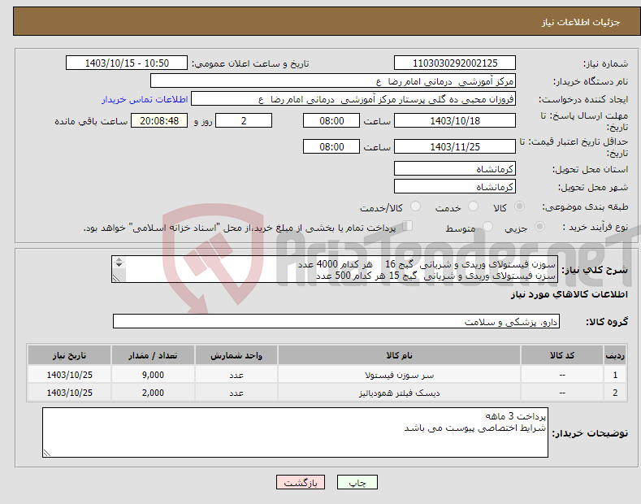Click the quantity 9,000 cell
Viewport: 641px width, 504px height.
pos(153,375)
